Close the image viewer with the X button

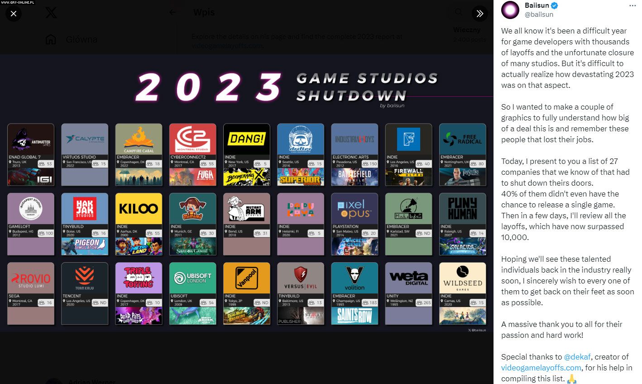(x=14, y=14)
